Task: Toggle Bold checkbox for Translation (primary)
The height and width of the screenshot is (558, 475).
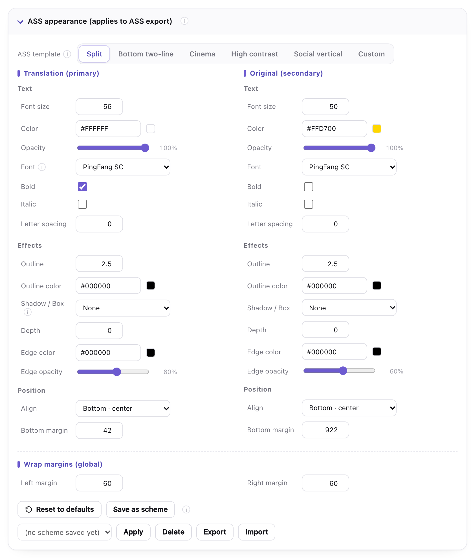Action: (82, 187)
